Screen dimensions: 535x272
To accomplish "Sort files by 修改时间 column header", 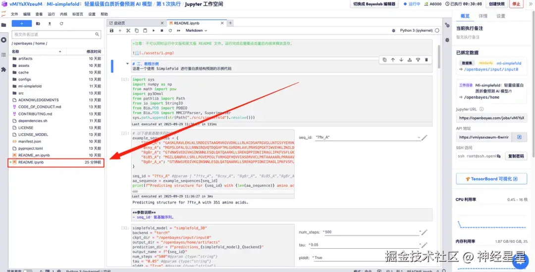I will click(x=93, y=52).
